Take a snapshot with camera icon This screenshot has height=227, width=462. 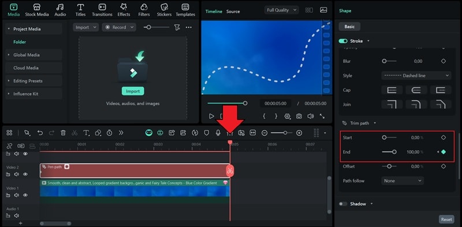299,116
